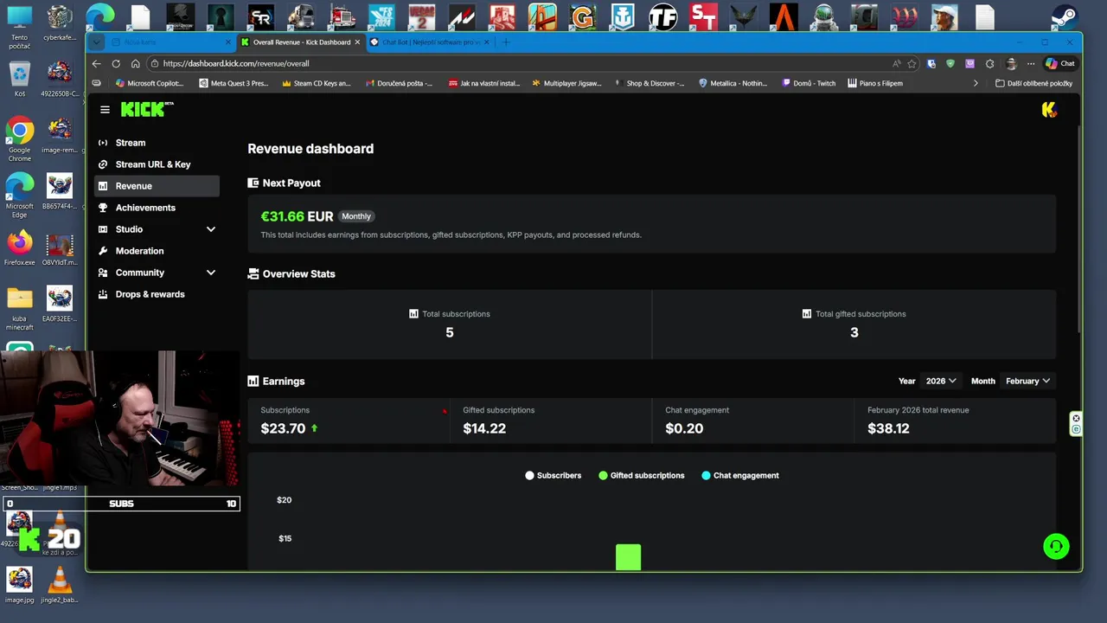1107x623 pixels.
Task: Click the Monthly payout badge
Action: coord(356,216)
